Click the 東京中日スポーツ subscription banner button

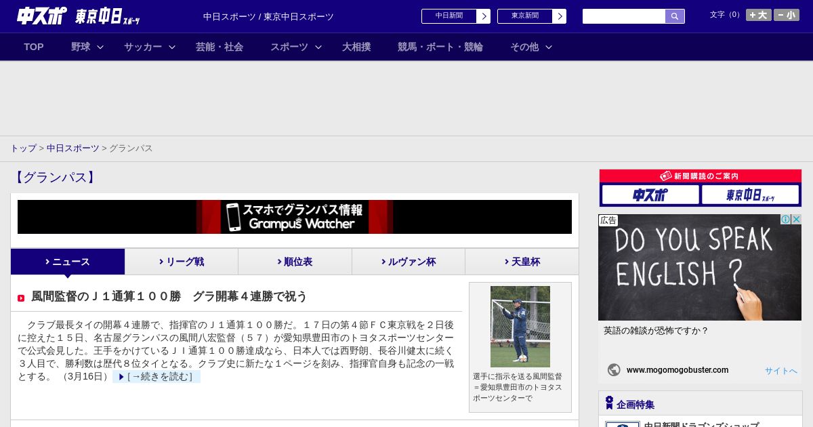point(751,195)
